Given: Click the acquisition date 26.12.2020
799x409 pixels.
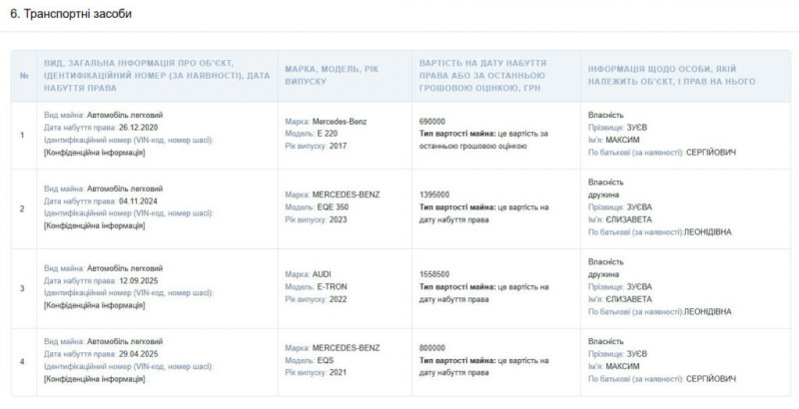Looking at the screenshot, I should [x=140, y=128].
